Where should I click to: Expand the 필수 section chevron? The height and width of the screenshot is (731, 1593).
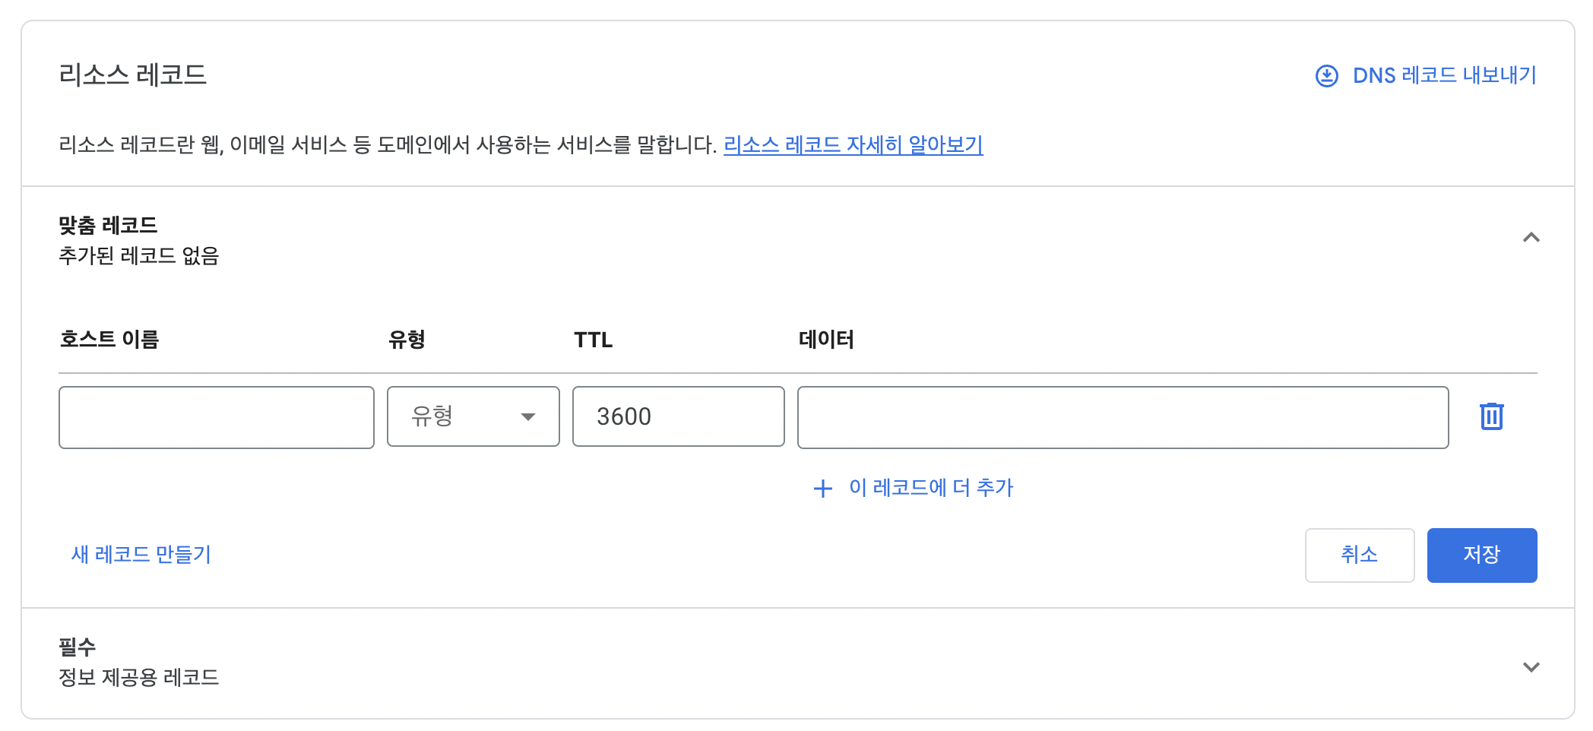click(x=1531, y=667)
